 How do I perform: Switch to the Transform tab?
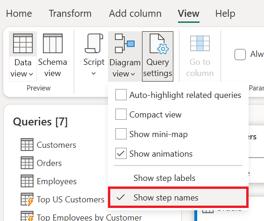point(70,14)
